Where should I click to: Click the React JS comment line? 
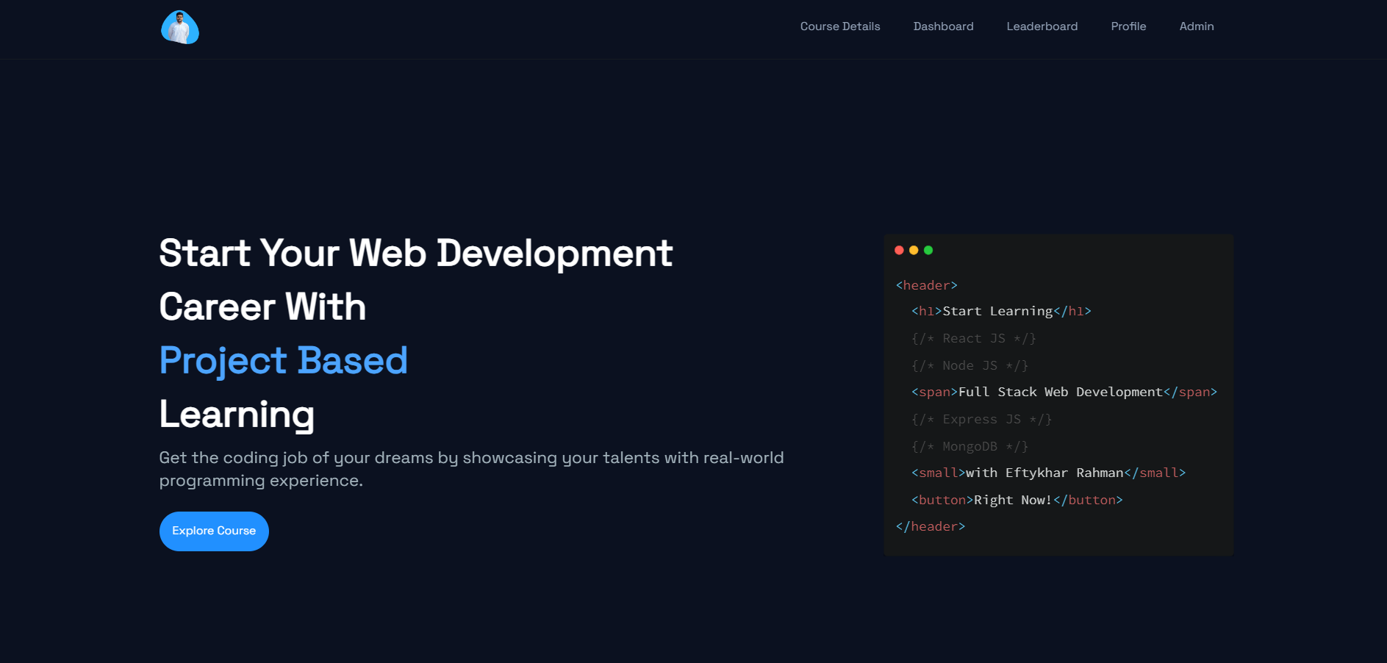click(973, 338)
